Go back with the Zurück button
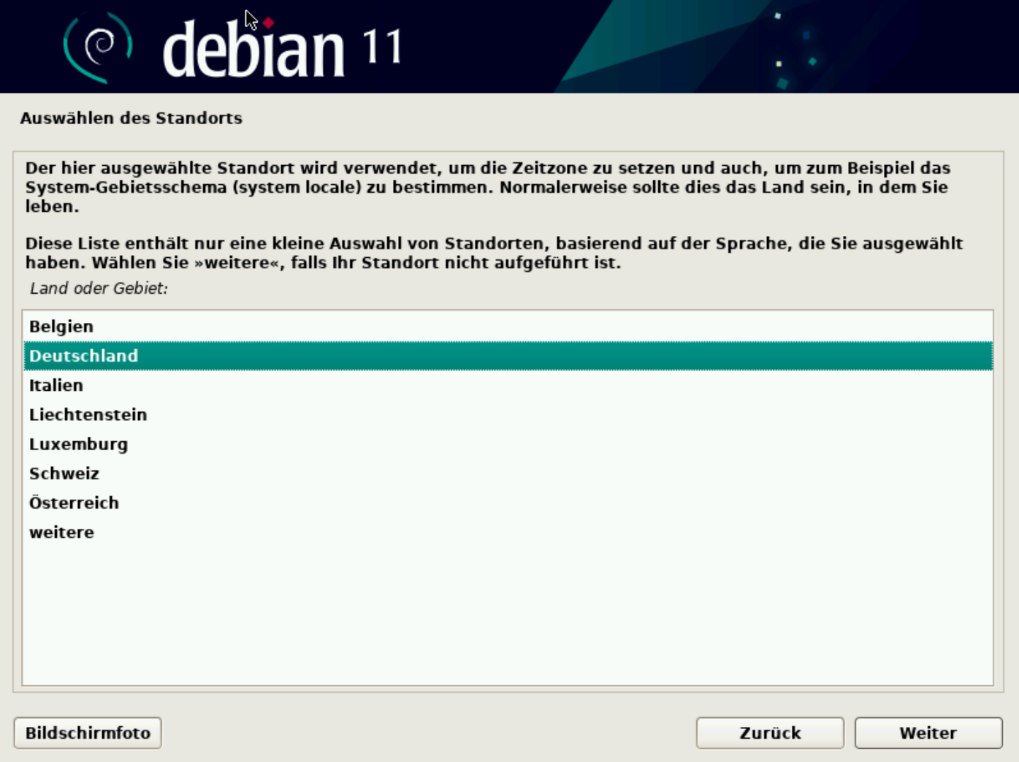This screenshot has height=762, width=1019. tap(770, 733)
